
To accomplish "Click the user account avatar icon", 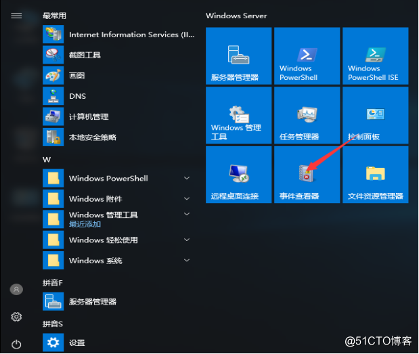I will (x=16, y=289).
